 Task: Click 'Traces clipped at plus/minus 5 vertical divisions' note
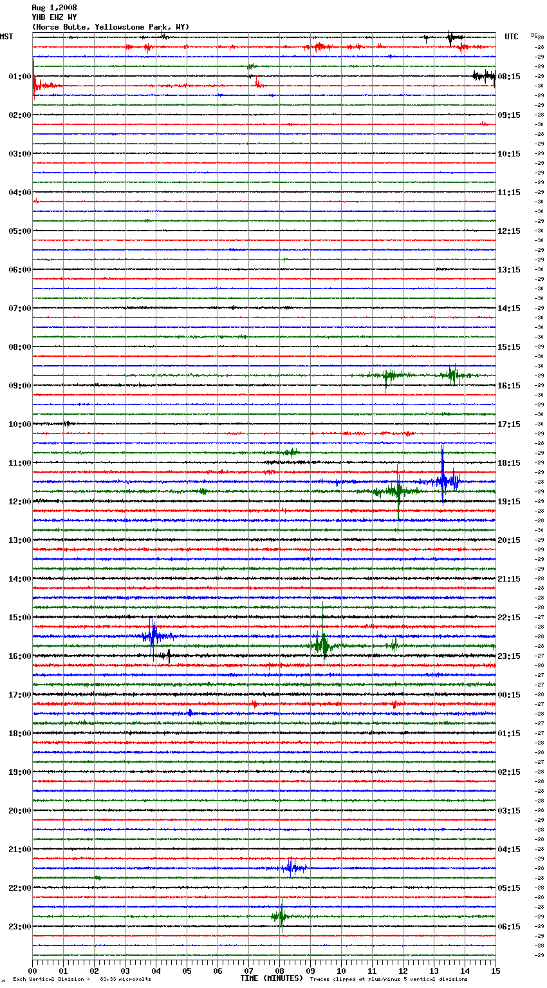[x=389, y=980]
